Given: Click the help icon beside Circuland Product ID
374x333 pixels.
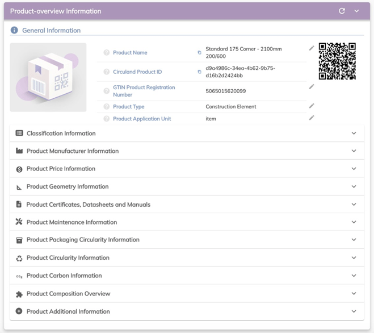Looking at the screenshot, I should coord(106,72).
